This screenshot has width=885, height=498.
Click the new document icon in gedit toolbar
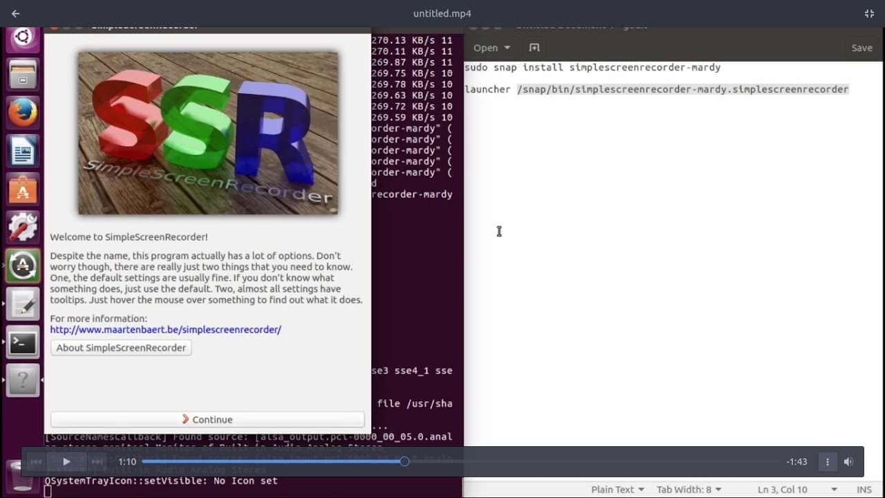click(534, 48)
